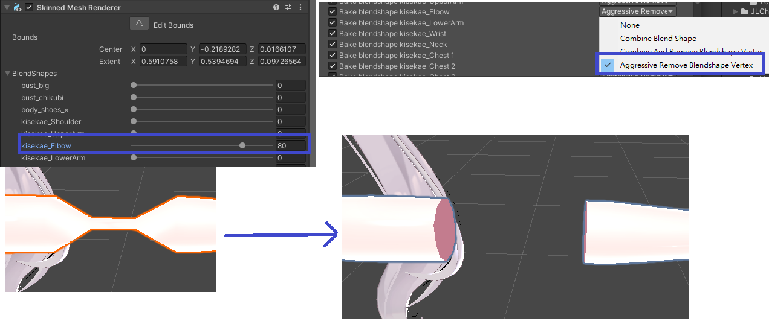
Task: Open the component three-dot context menu
Action: coord(300,8)
